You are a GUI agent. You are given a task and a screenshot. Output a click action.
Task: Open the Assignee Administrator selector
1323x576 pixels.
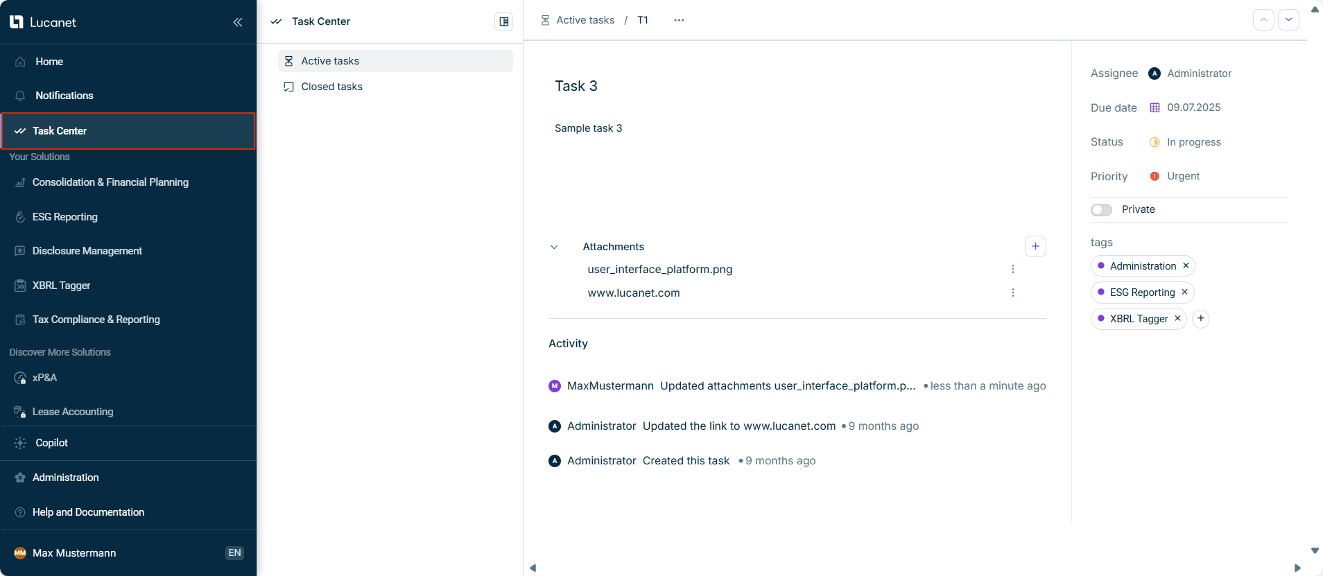point(1190,73)
